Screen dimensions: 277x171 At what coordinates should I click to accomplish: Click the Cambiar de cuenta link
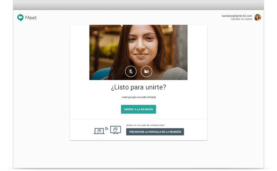coord(241,19)
